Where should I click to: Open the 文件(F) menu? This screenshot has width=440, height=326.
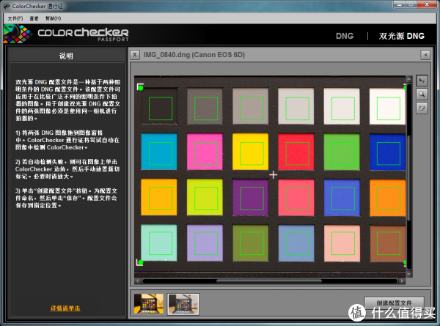[15, 18]
